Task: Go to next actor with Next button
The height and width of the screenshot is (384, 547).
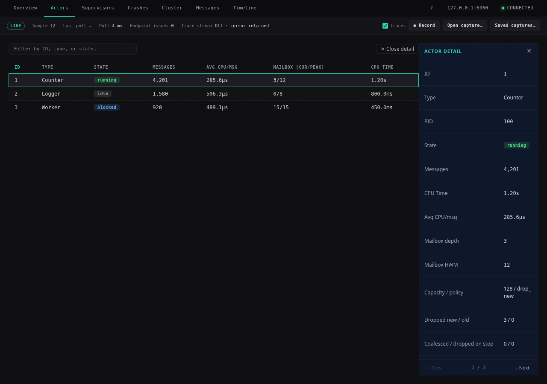Action: coord(522,368)
